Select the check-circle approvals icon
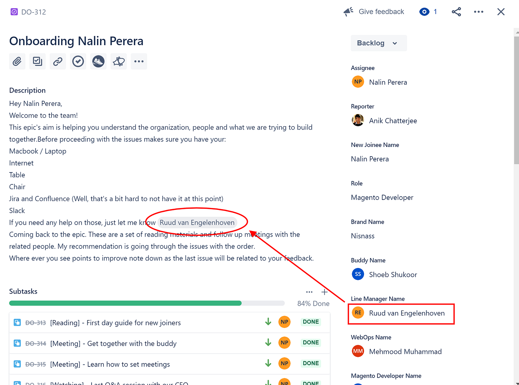The width and height of the screenshot is (519, 385). click(78, 61)
